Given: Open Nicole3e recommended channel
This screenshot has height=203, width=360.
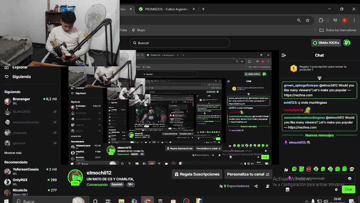Looking at the screenshot, I should [x=30, y=192].
